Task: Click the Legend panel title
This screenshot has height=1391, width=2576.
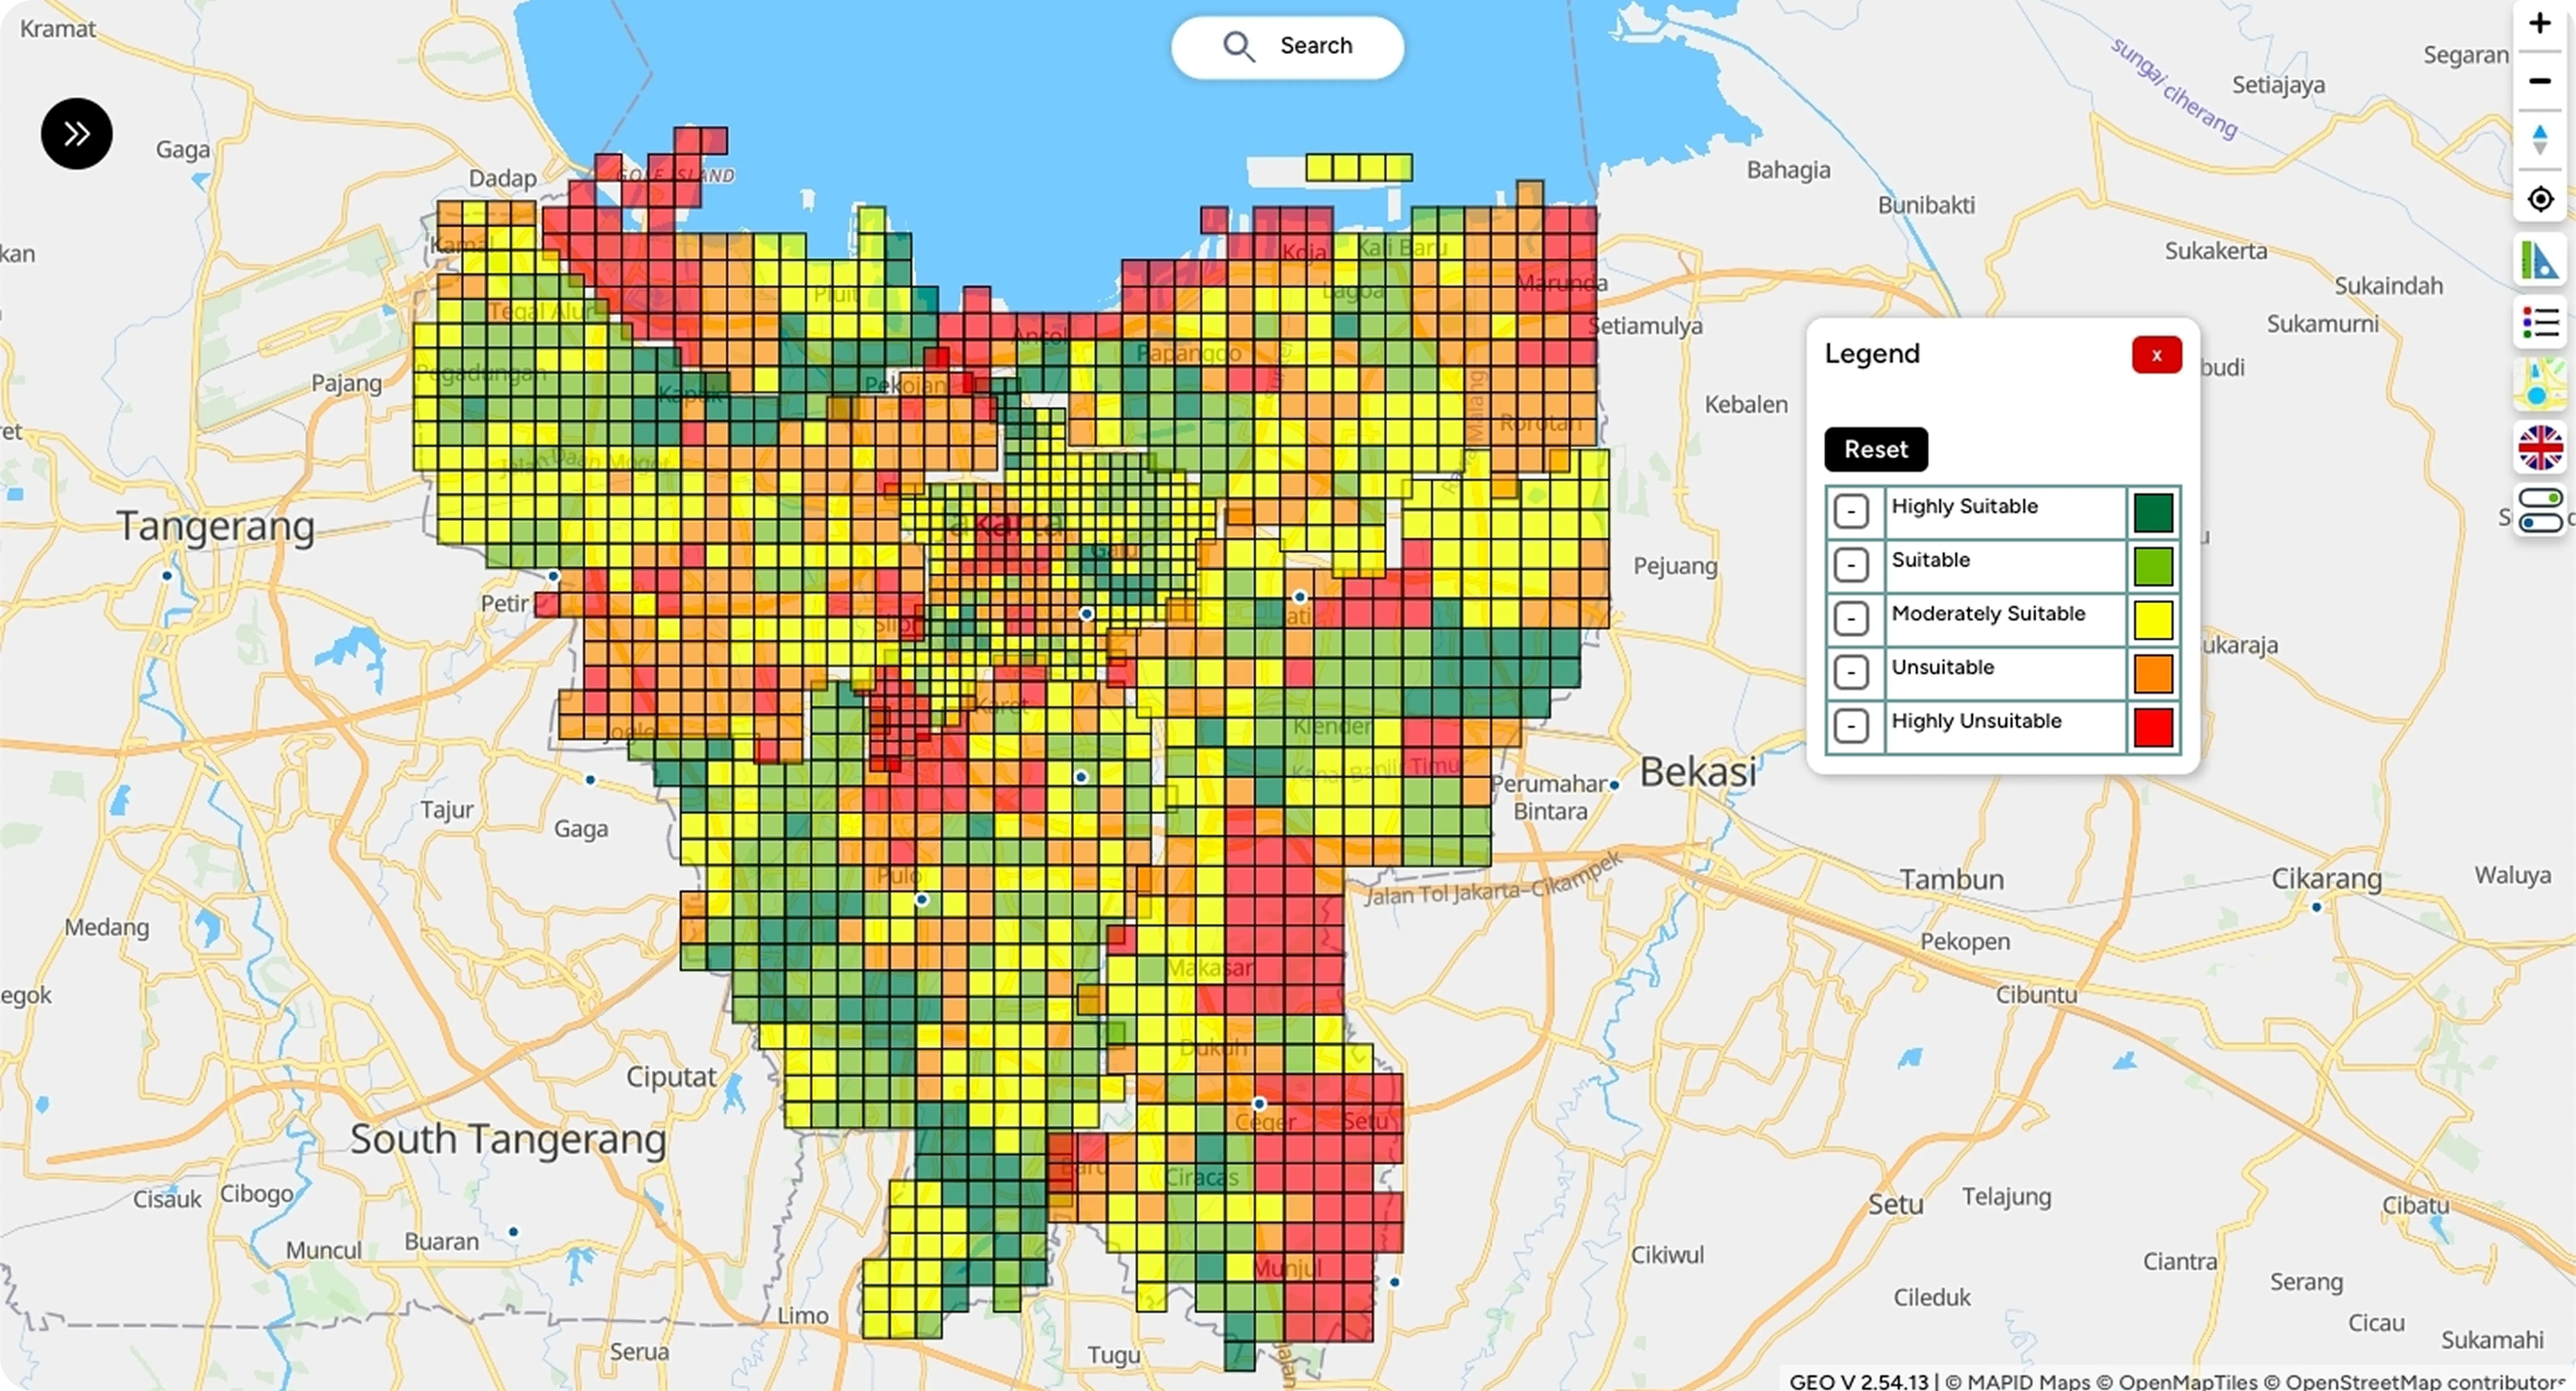Action: point(1872,354)
